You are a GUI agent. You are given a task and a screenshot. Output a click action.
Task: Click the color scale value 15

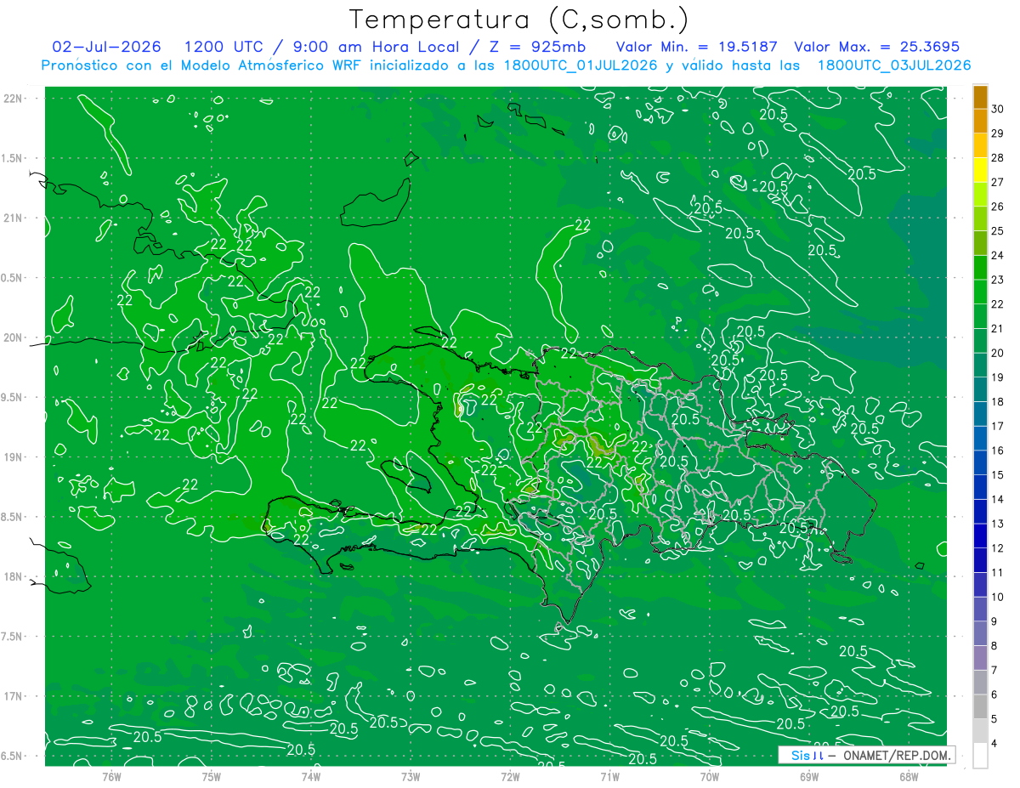click(998, 474)
